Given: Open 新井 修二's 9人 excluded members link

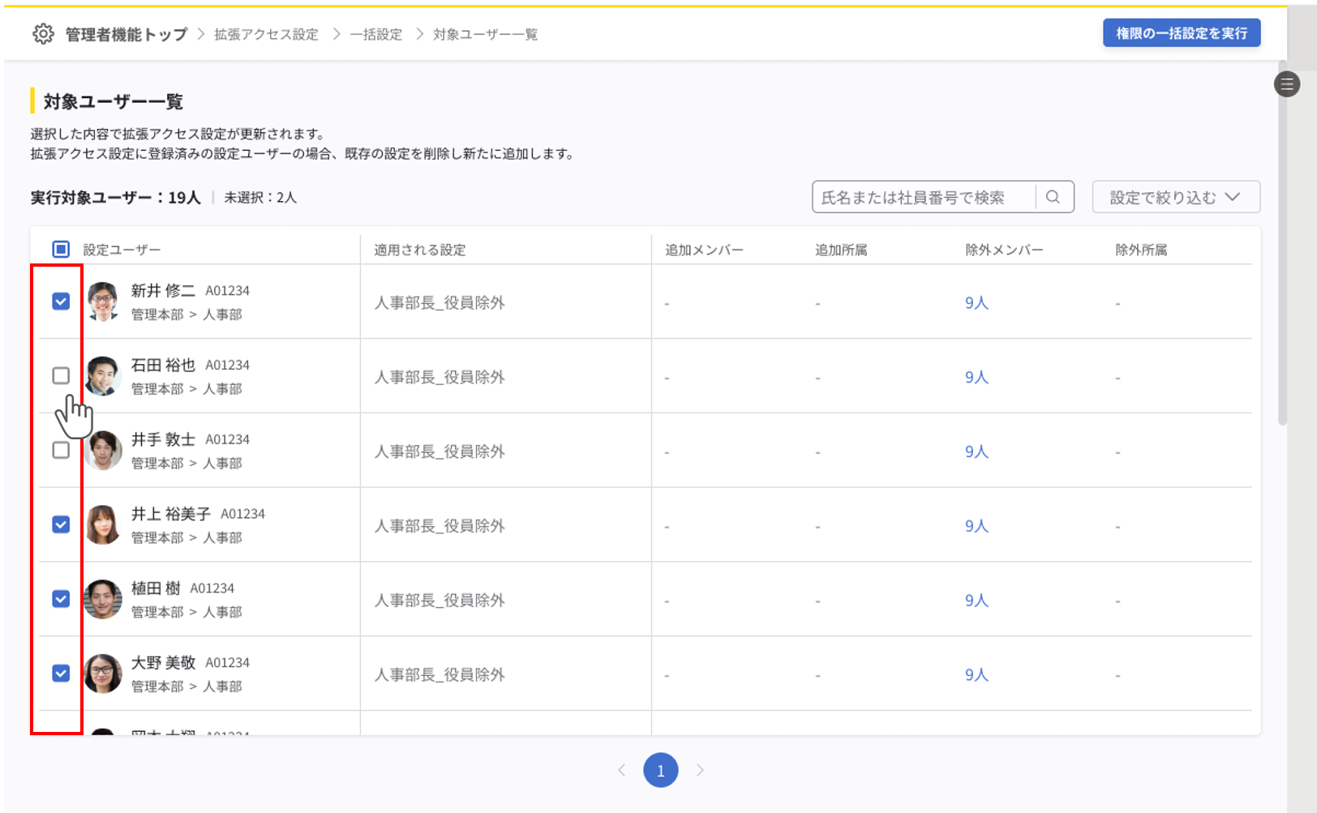Looking at the screenshot, I should click(x=976, y=302).
